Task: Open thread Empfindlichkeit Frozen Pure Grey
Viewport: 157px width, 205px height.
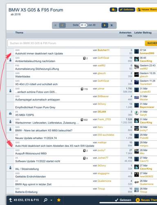Action: point(35,107)
